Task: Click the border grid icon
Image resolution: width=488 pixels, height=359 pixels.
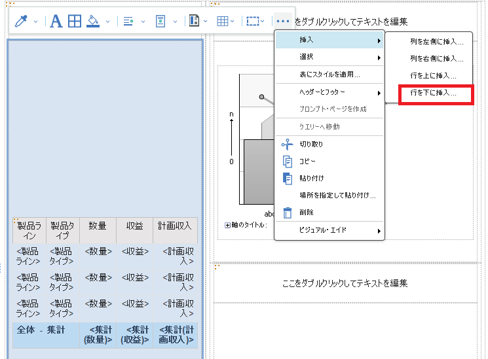Action: 75,21
